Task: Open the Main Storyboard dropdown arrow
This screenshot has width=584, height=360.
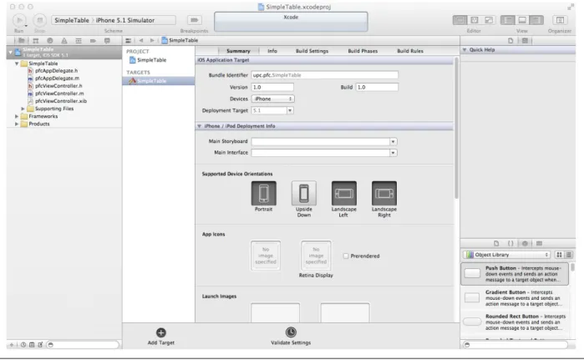Action: 393,141
